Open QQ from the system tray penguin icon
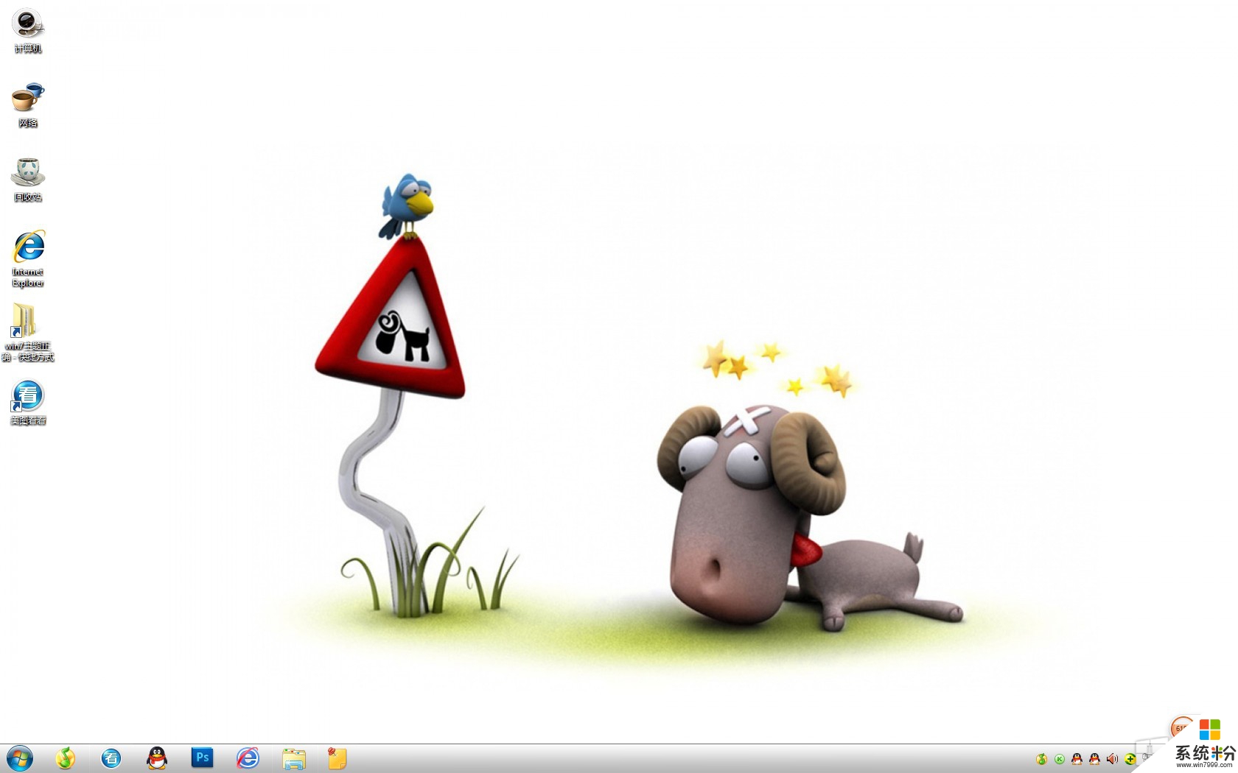Image resolution: width=1238 pixels, height=773 pixels. [1077, 759]
